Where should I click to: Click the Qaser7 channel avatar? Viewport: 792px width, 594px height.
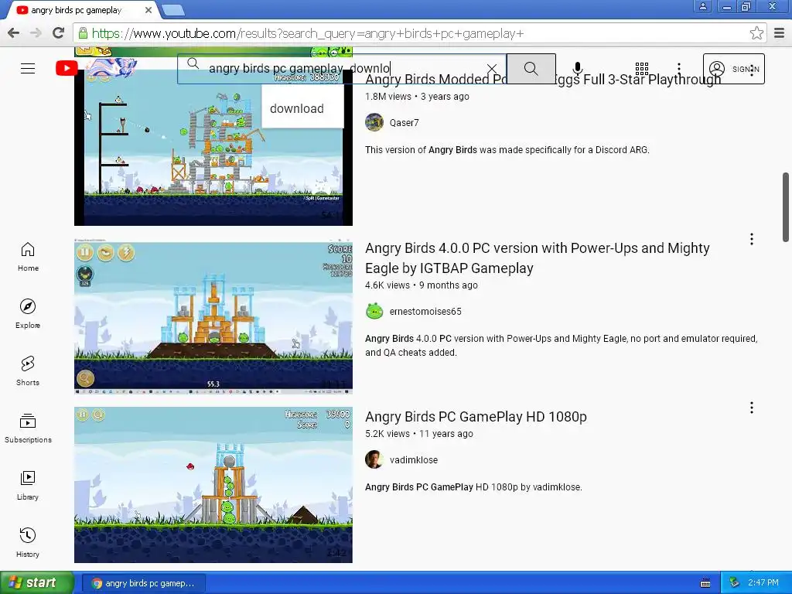point(374,122)
